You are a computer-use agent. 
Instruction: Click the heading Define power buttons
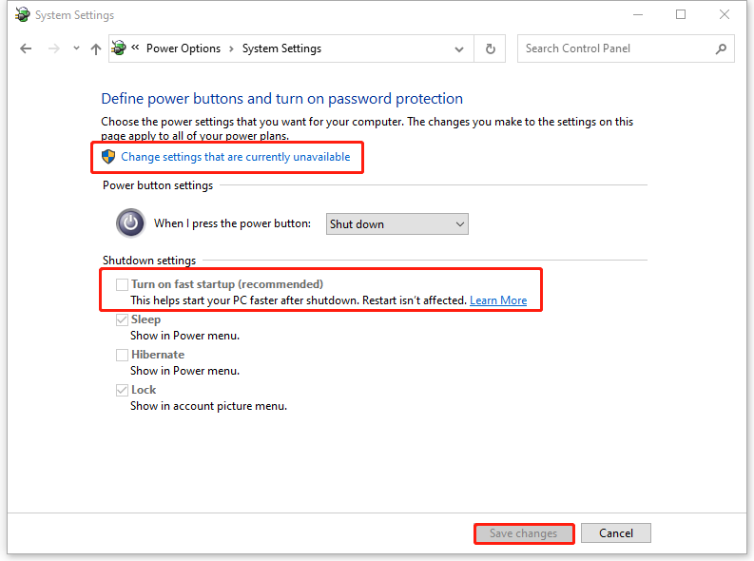[x=281, y=99]
